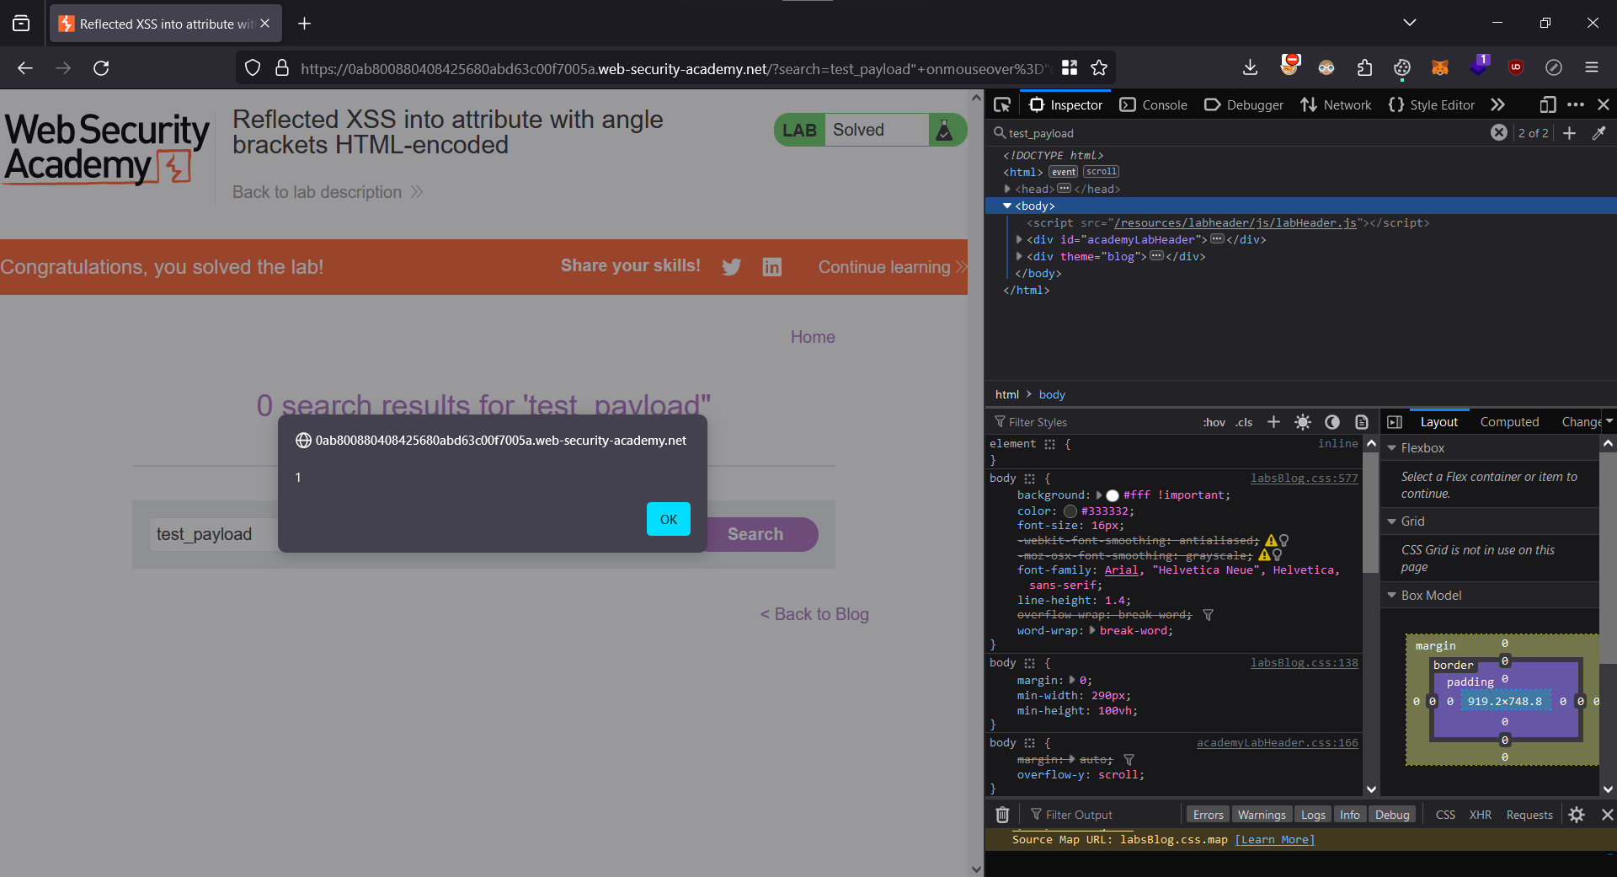The width and height of the screenshot is (1617, 877).
Task: Open a new browser tab
Action: (305, 24)
